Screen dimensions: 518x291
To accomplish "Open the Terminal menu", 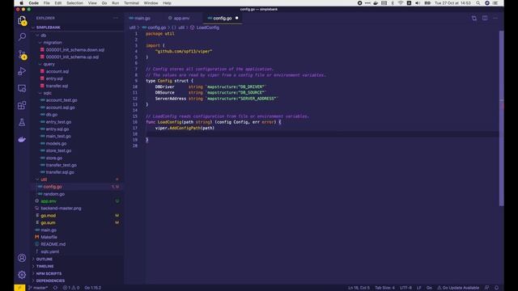I will tap(131, 3).
